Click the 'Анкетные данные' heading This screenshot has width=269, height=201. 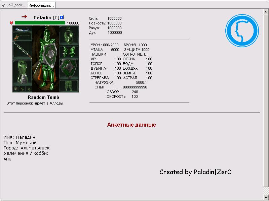(131, 125)
